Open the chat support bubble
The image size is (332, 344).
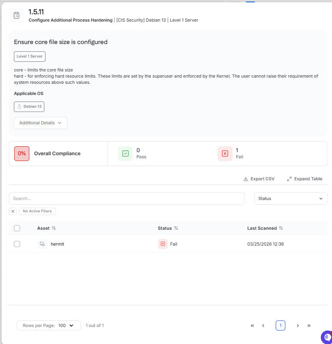[x=327, y=337]
